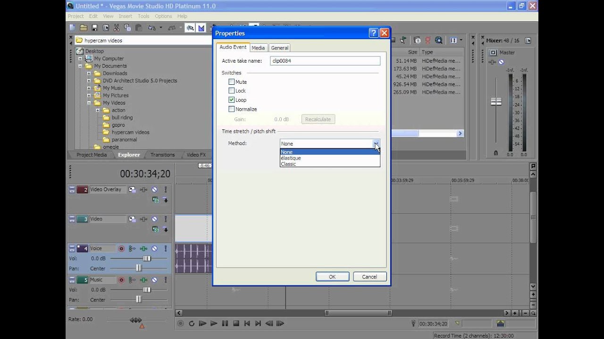
Task: Pause playback with the Pause button
Action: (x=225, y=323)
